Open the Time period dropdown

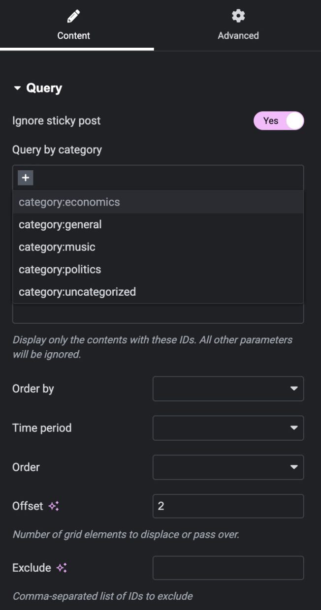[228, 428]
